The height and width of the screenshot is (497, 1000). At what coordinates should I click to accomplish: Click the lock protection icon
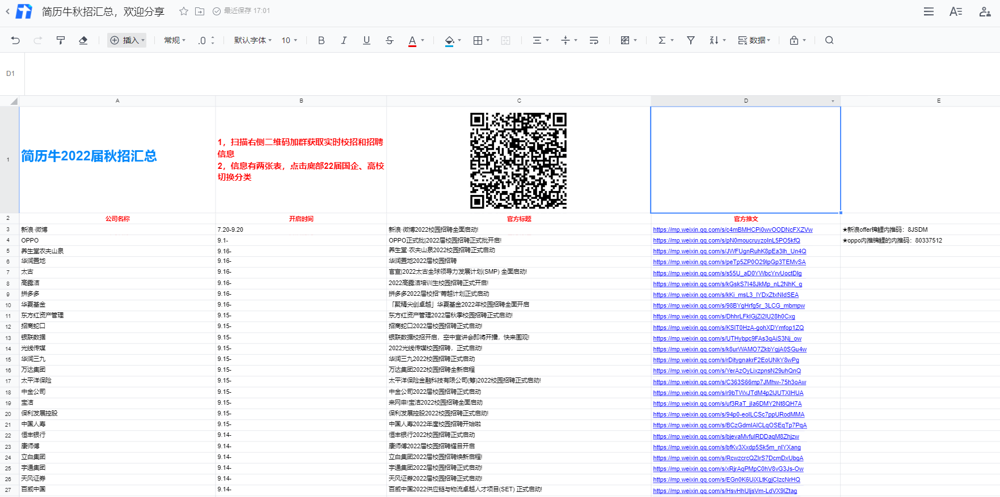click(x=794, y=40)
